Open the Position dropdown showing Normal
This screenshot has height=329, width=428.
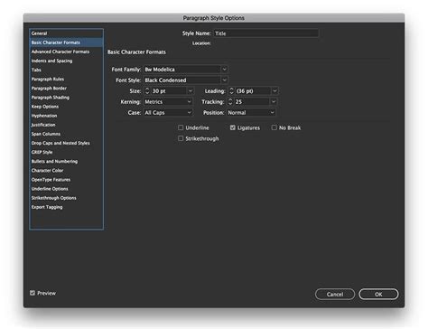[x=251, y=113]
